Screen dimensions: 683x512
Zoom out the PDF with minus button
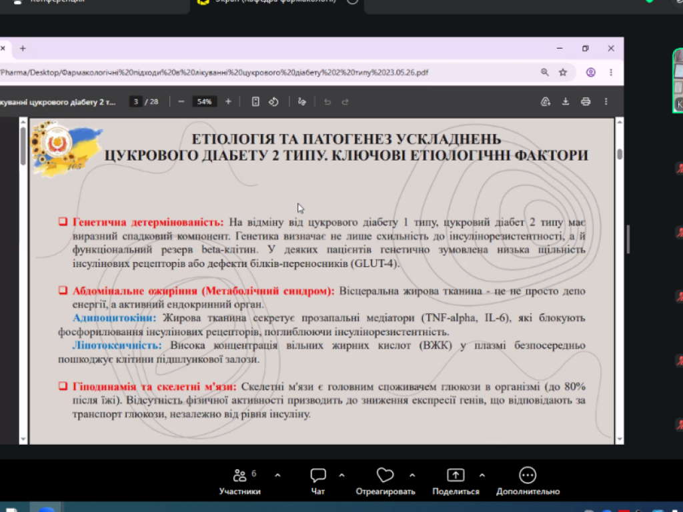[181, 101]
